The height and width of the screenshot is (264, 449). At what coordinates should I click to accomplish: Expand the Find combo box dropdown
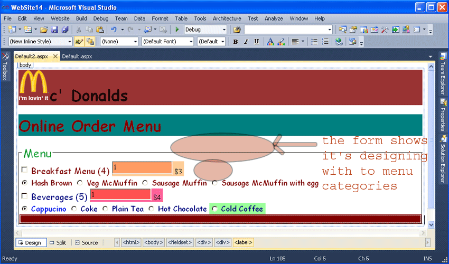click(330, 30)
